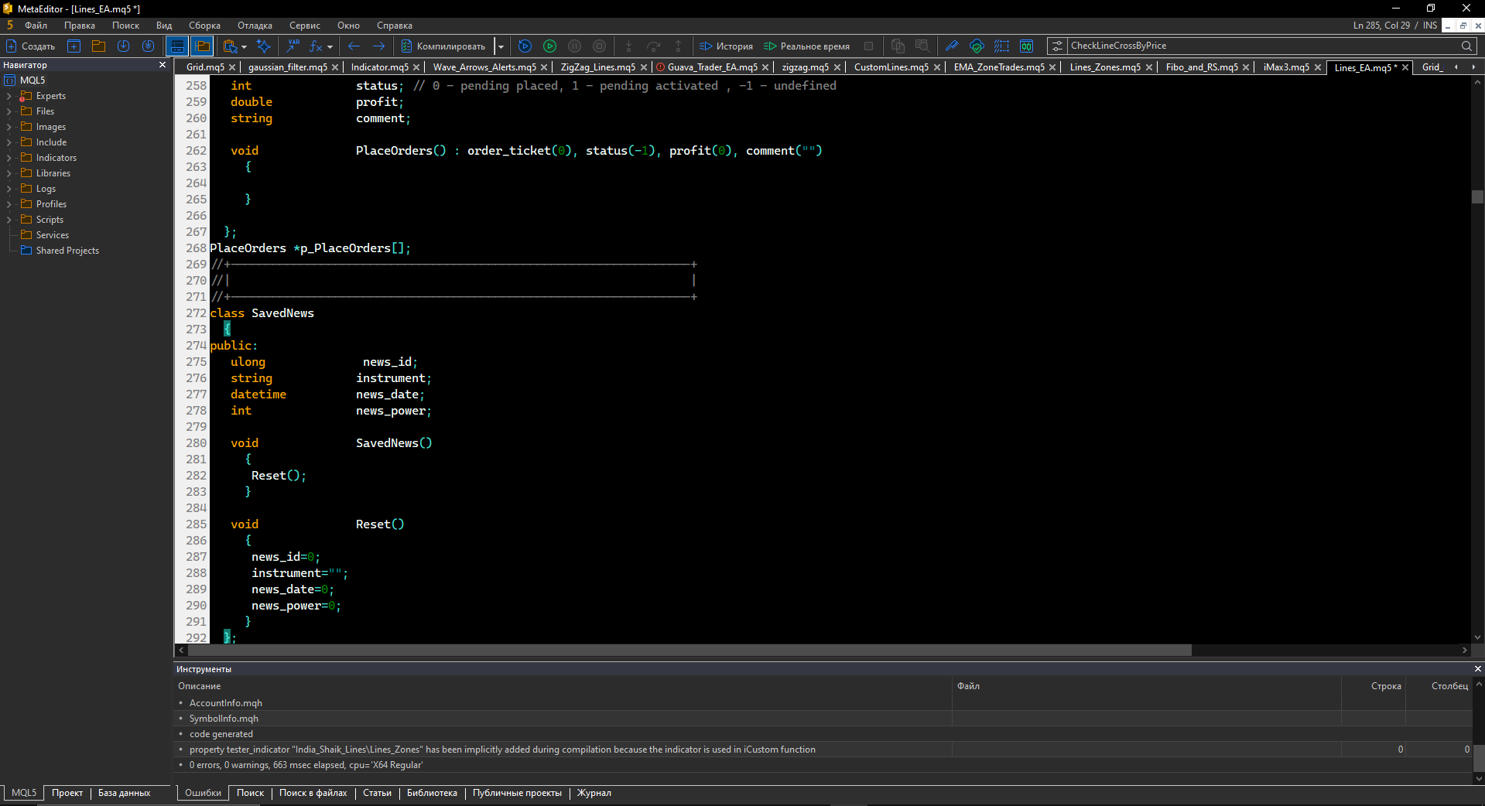Toggle the search options filter icon
The width and height of the screenshot is (1485, 806).
point(1057,46)
